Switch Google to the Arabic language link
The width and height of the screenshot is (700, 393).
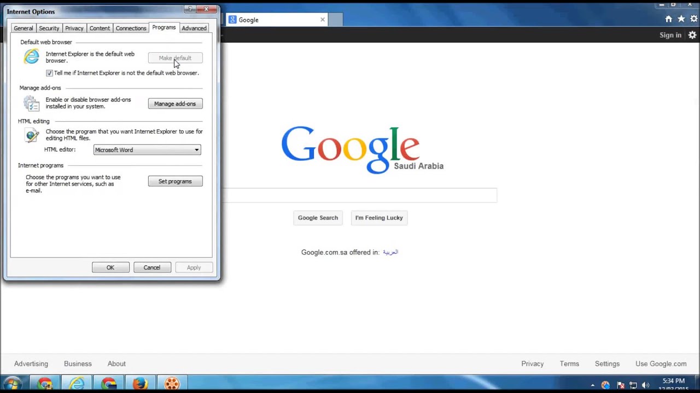pos(390,252)
